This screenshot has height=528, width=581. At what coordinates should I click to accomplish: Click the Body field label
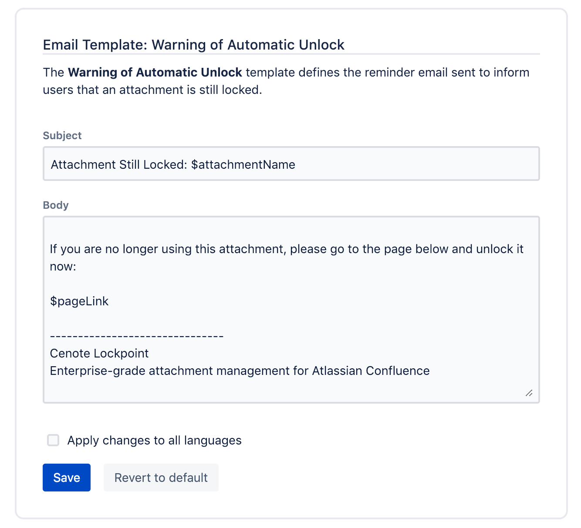(x=56, y=205)
